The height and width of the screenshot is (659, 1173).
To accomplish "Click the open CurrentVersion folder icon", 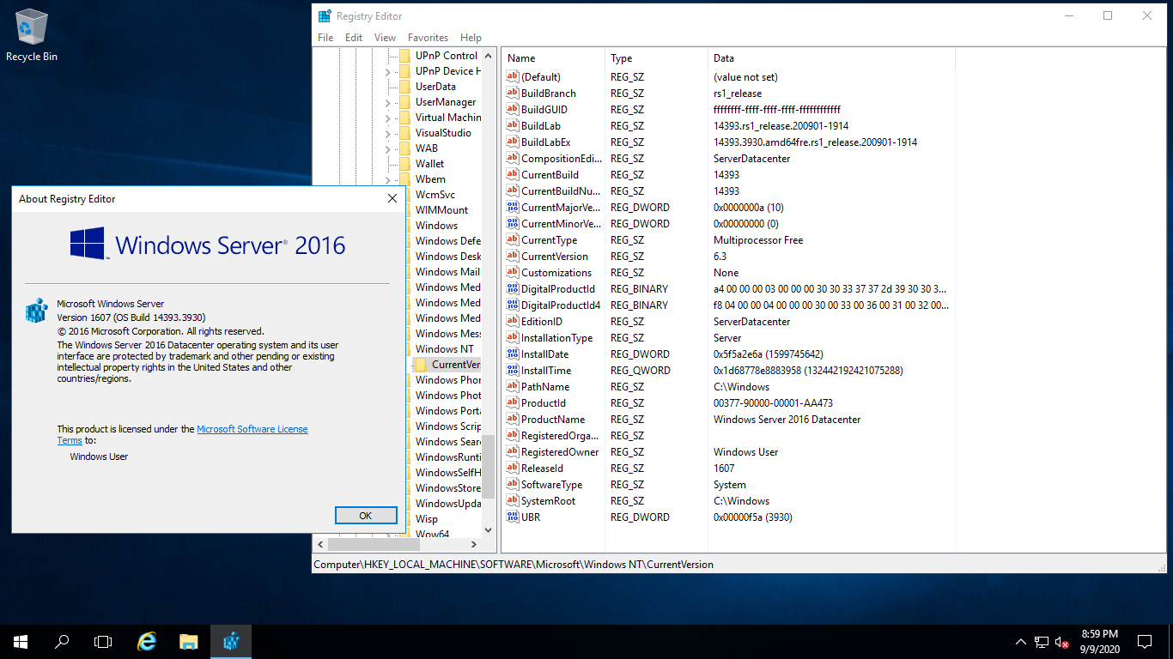I will (x=421, y=365).
